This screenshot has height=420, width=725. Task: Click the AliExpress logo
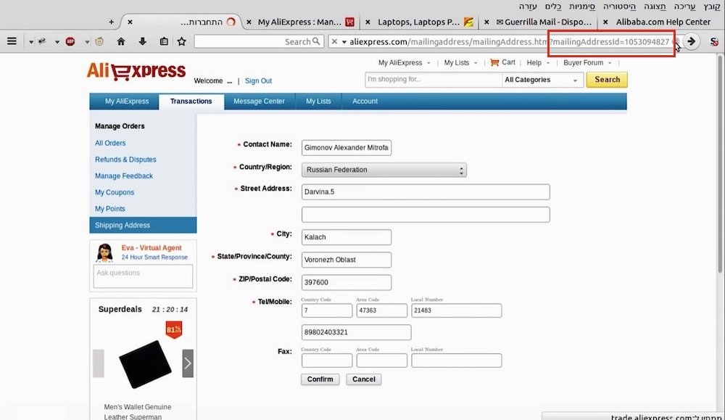pos(136,71)
